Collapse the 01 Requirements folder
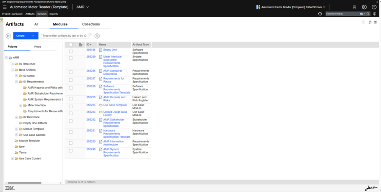 [16, 82]
